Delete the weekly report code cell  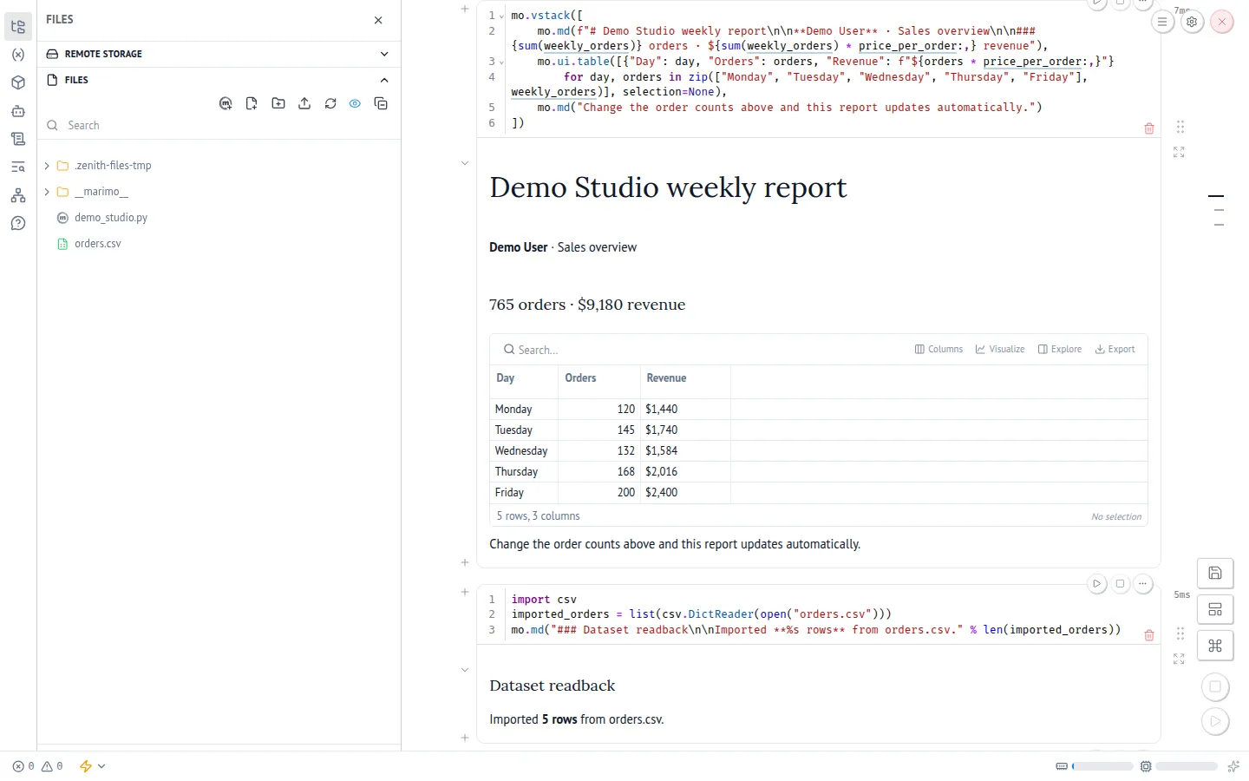pyautogui.click(x=1149, y=128)
